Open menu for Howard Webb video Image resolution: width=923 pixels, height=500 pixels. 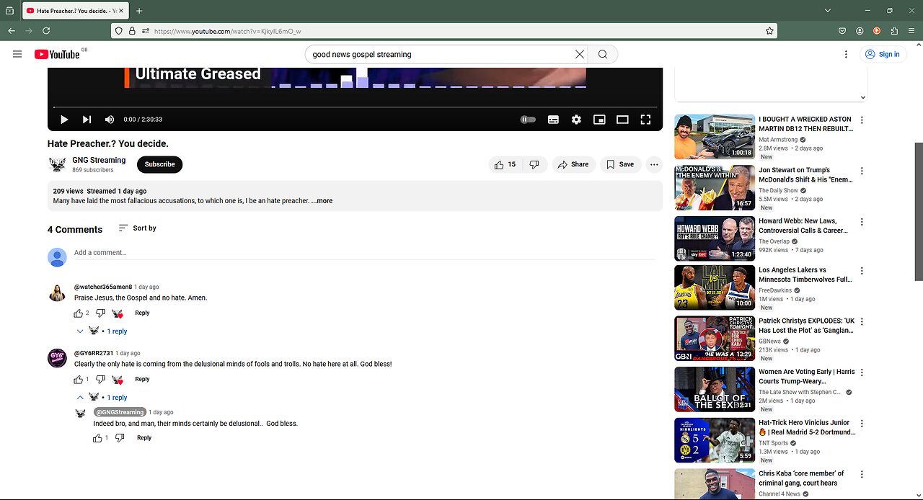[862, 222]
